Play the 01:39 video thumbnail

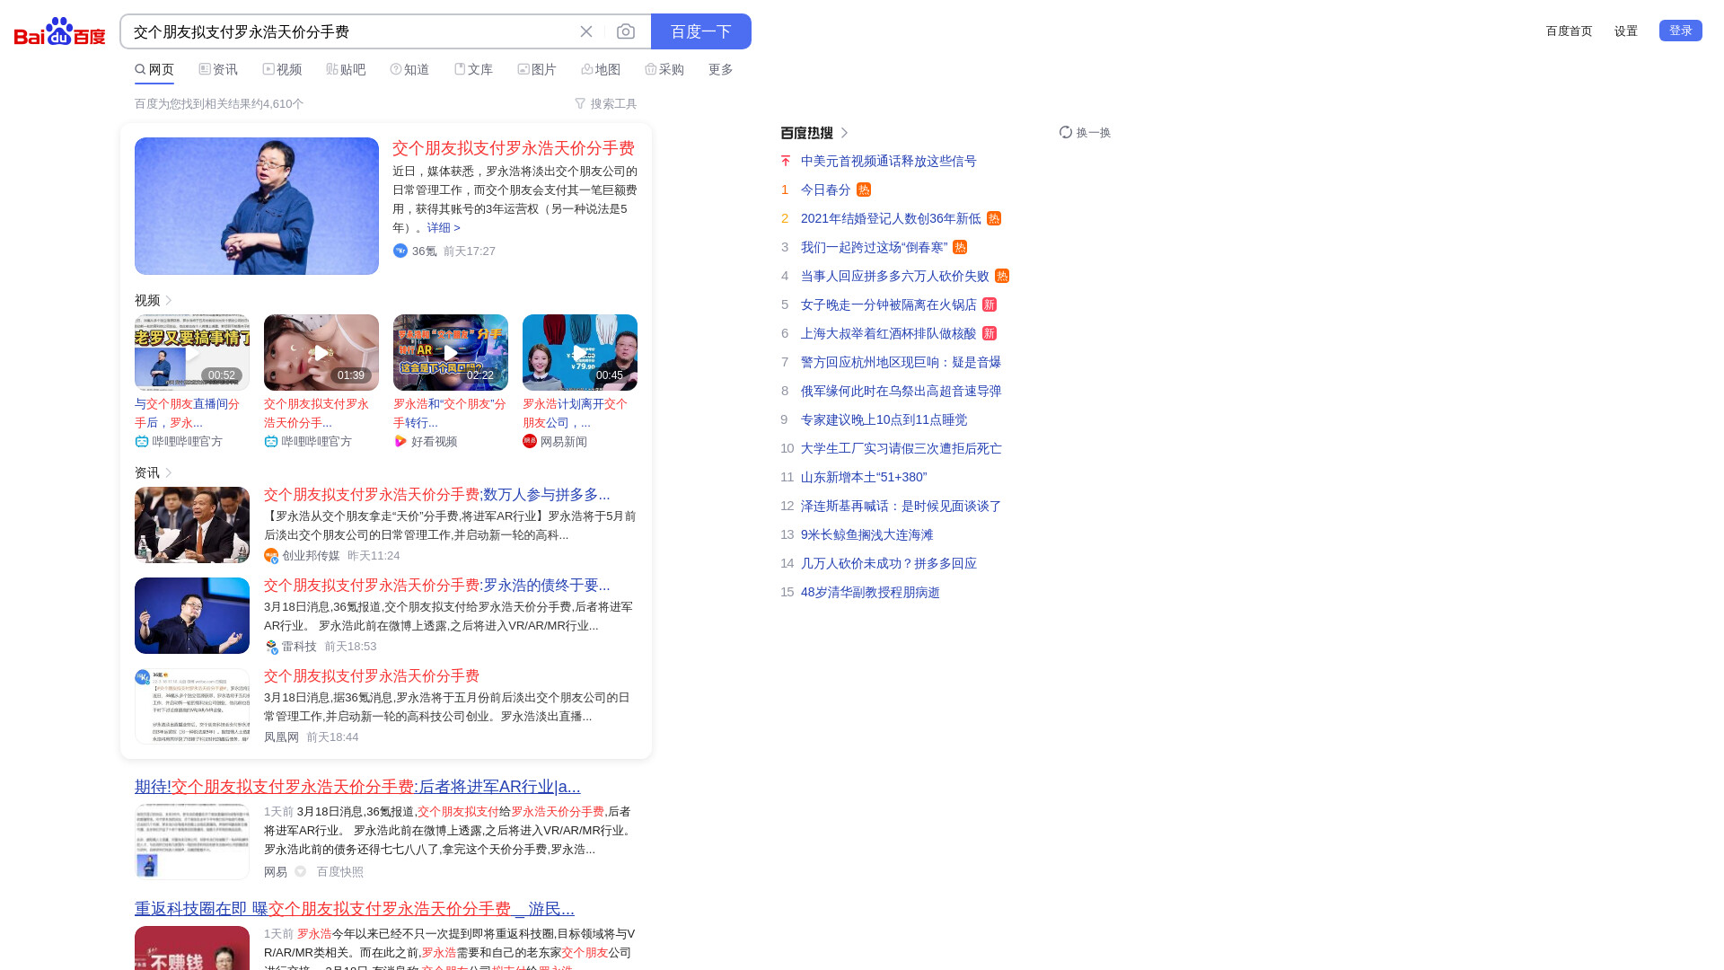coord(321,352)
